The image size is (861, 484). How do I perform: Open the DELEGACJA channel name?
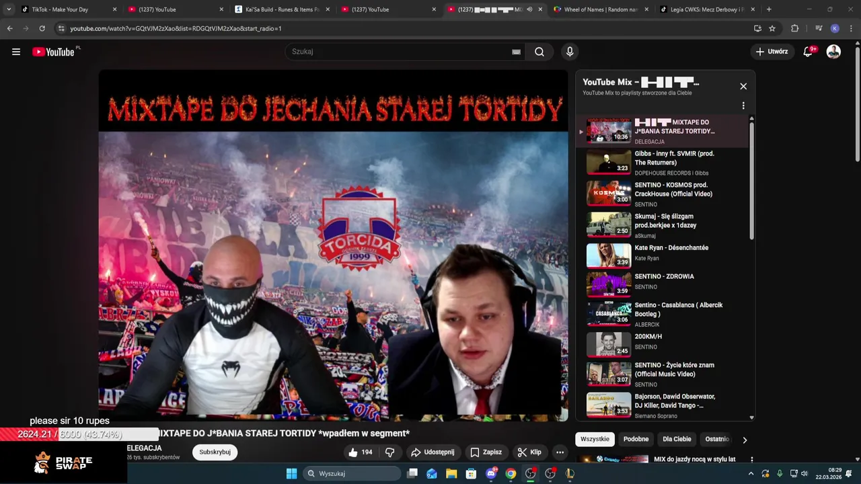(144, 448)
